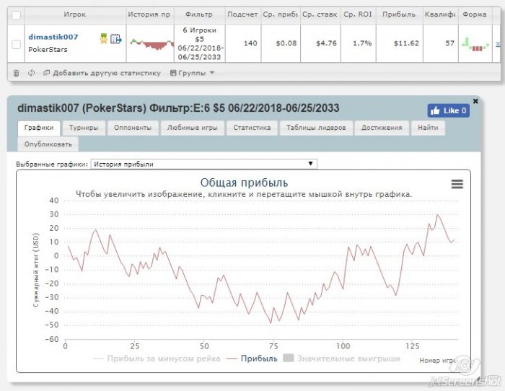Click the 57 qualification value cell

pos(441,43)
